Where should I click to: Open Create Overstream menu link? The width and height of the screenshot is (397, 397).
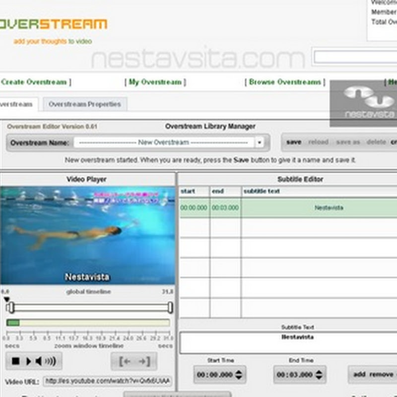[34, 82]
